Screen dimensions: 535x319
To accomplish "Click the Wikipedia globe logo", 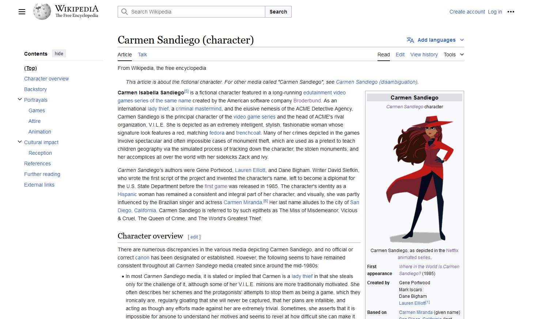I will point(42,12).
